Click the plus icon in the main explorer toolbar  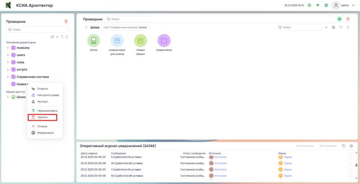[326, 27]
